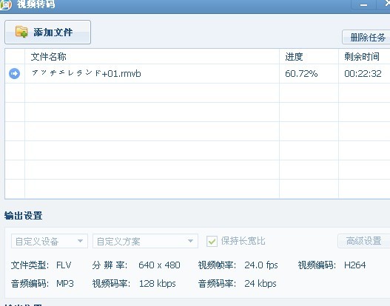Viewport: 390px width, 306px height.
Task: Click the 60.72% progress value
Action: (x=301, y=73)
